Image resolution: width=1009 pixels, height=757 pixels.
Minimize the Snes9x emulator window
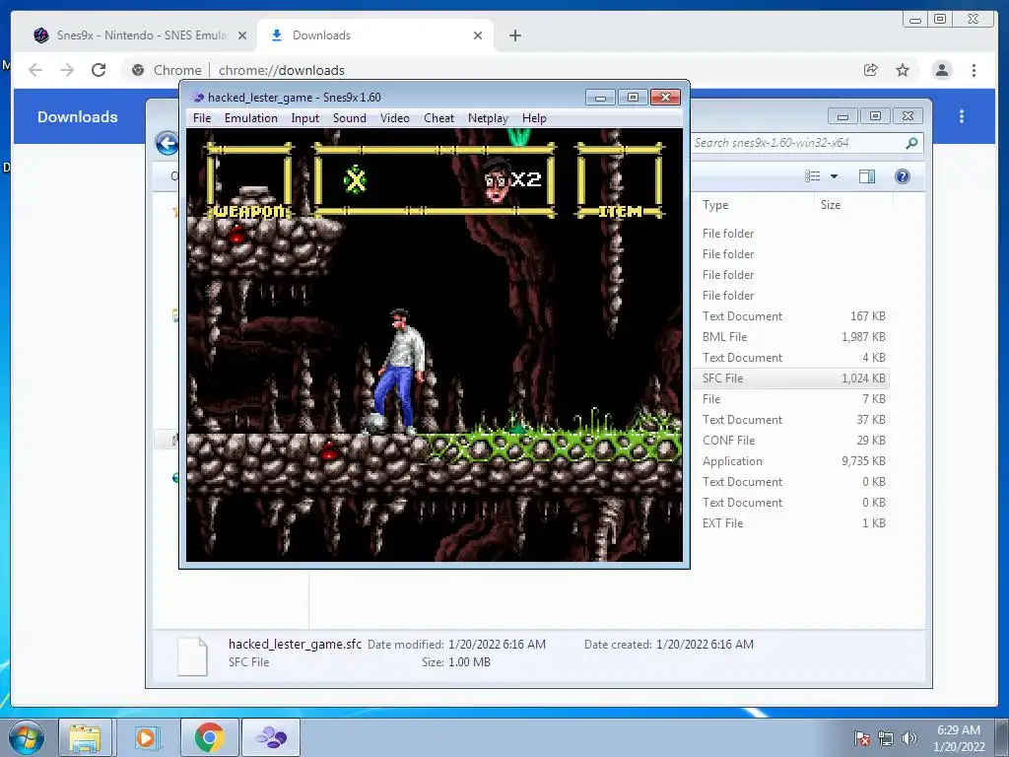[600, 98]
